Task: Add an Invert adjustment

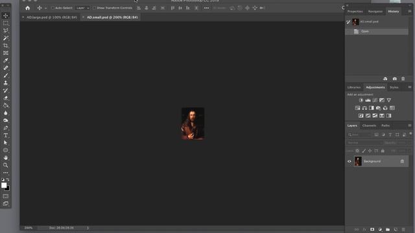Action: point(361,116)
